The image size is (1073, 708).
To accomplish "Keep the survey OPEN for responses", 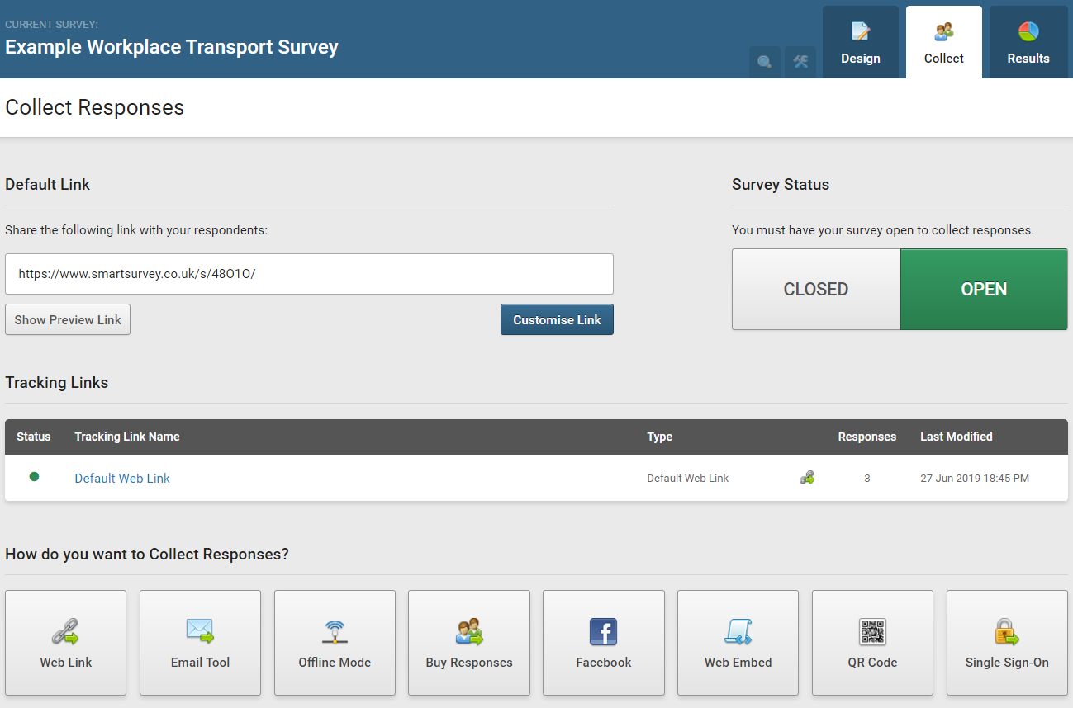I will pos(984,289).
